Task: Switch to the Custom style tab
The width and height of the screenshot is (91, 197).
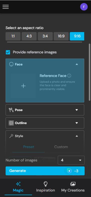Action: click(61, 147)
